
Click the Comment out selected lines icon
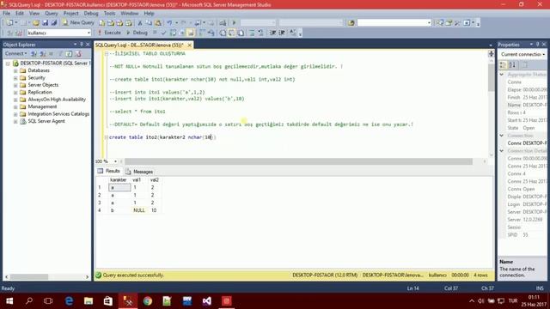coord(252,33)
